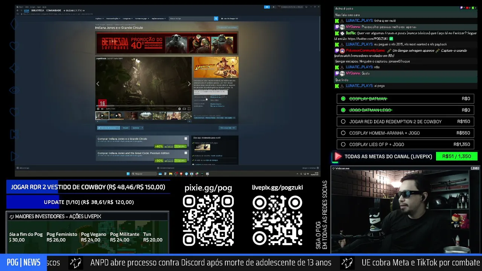The height and width of the screenshot is (271, 482).
Task: Open the 'Ver a sua lista' queue button
Action: [227, 128]
